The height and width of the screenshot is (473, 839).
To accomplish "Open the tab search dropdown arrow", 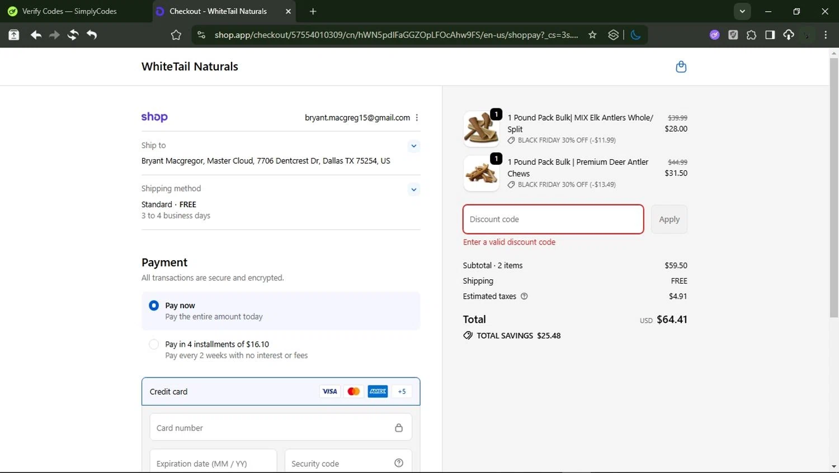I will [x=742, y=11].
